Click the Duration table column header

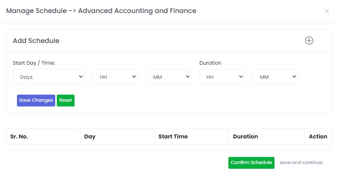tap(245, 136)
